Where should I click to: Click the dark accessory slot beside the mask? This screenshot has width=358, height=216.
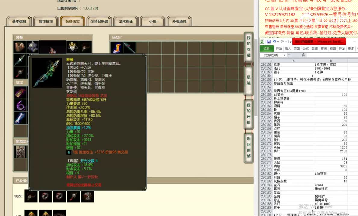[x=85, y=47]
